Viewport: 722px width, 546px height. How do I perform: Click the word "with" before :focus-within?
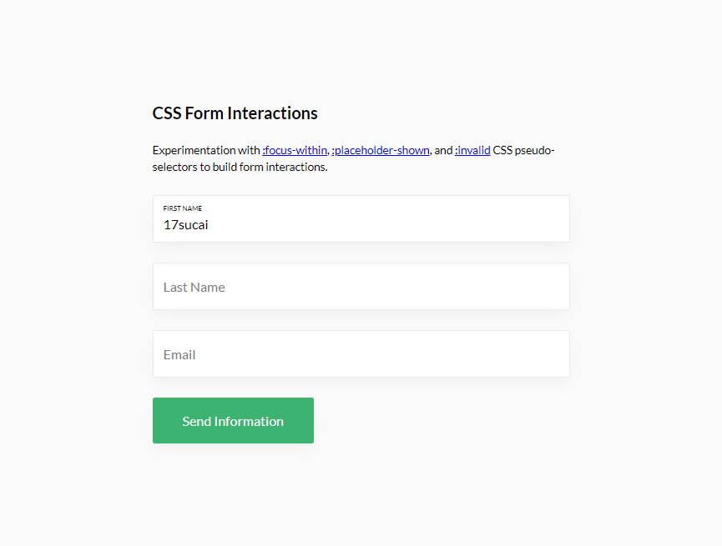point(249,151)
